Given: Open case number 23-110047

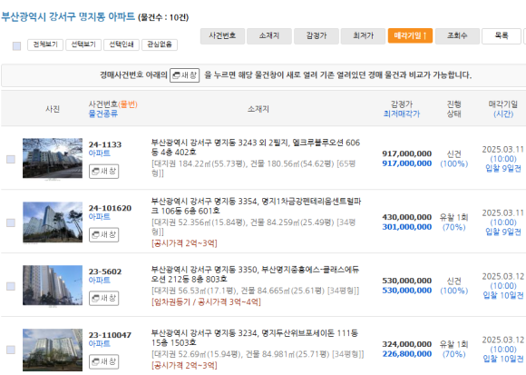Looking at the screenshot, I should click(110, 335).
